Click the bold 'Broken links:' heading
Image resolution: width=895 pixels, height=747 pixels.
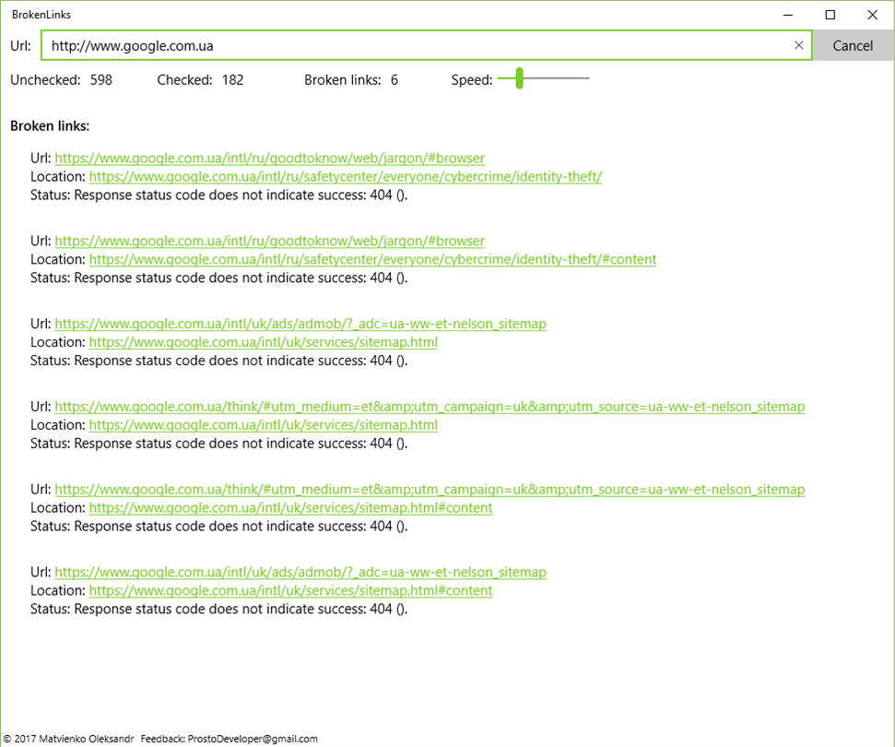(x=50, y=126)
